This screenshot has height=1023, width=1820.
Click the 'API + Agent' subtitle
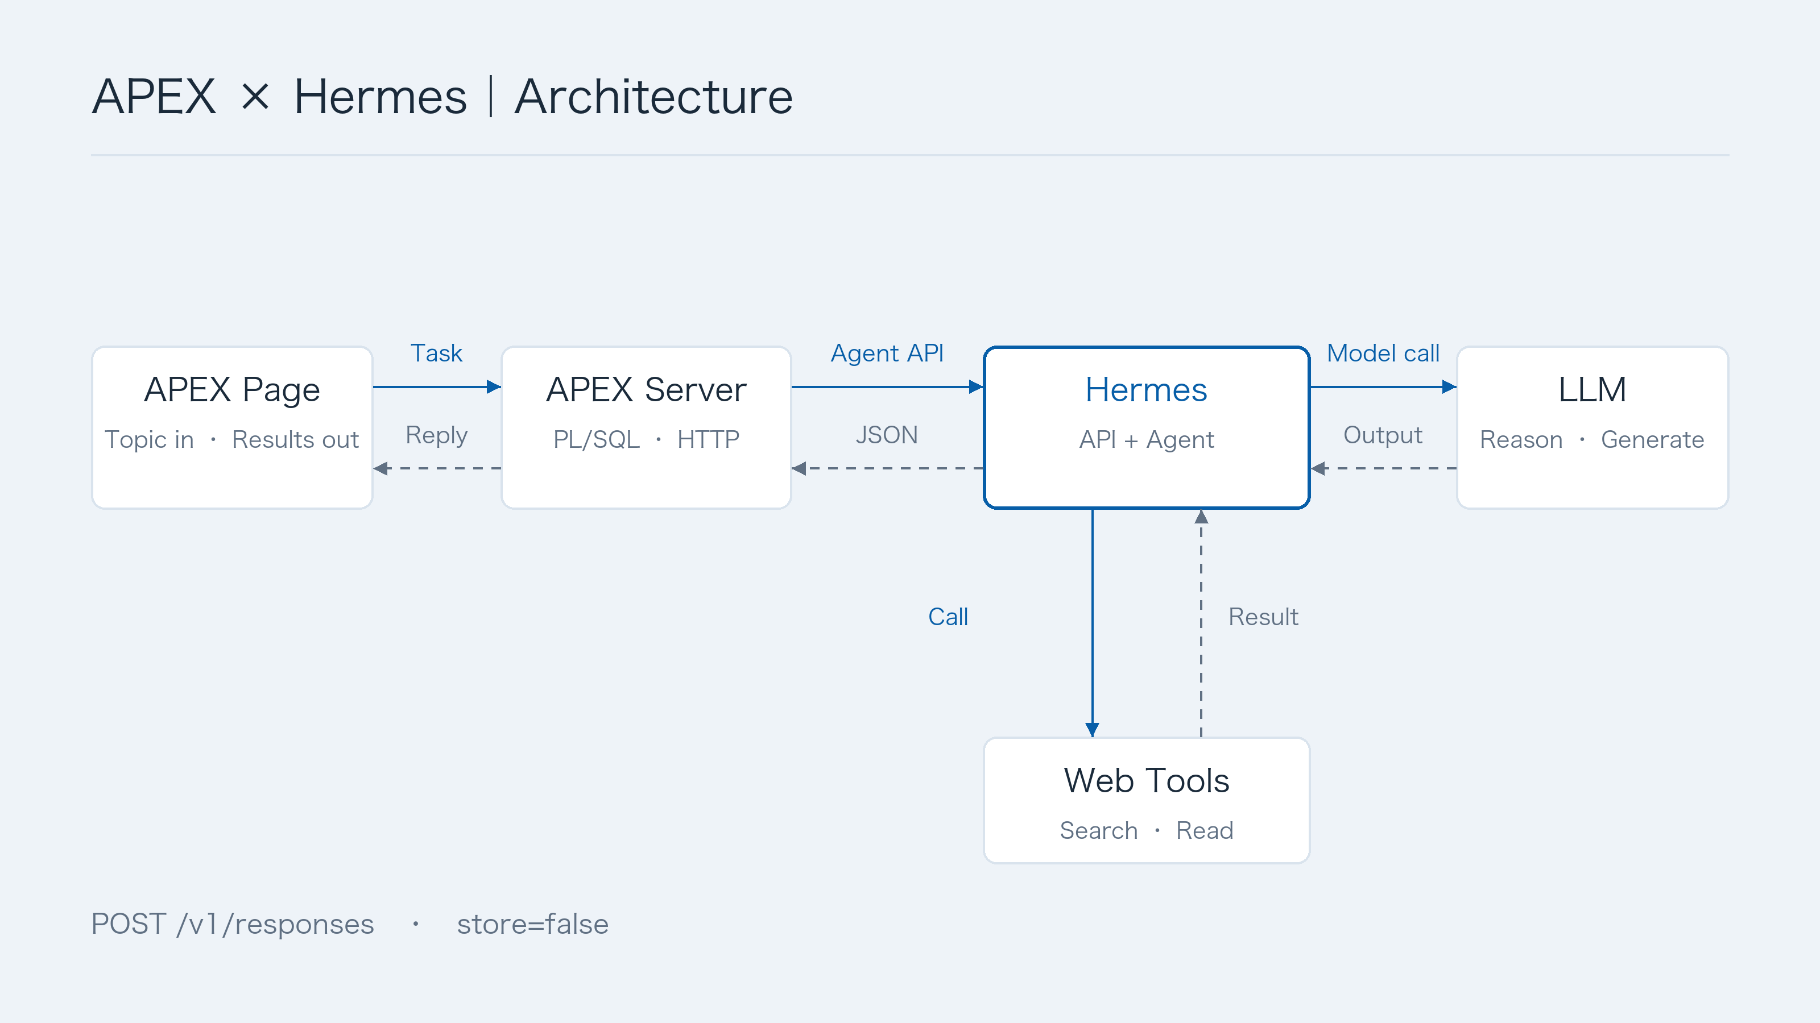(1146, 439)
